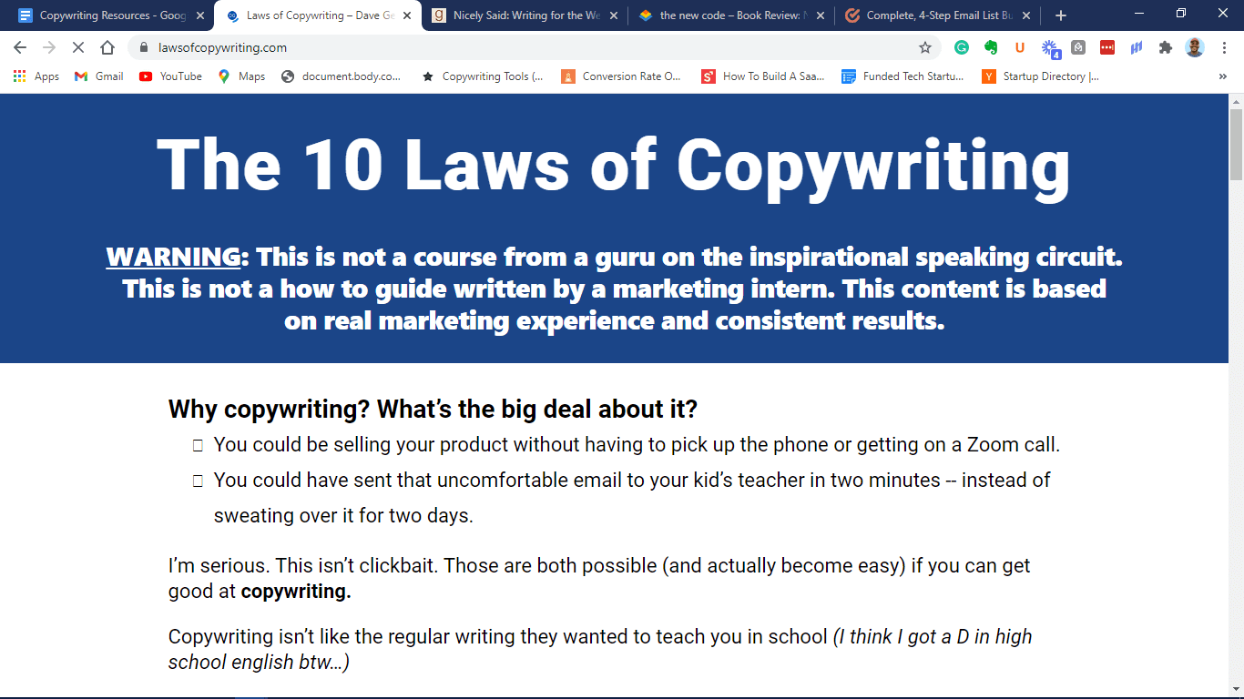This screenshot has height=699, width=1244.
Task: Open the Copywriting Tools bookmark folder
Action: (483, 76)
